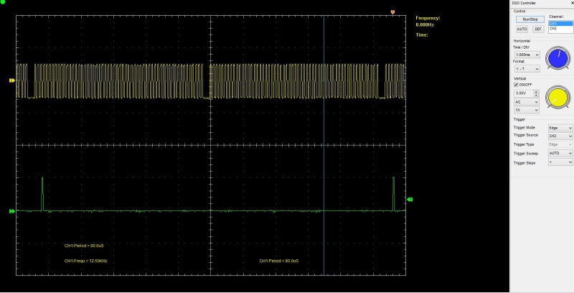Click the 5.00V volts-per-division field

(524, 93)
